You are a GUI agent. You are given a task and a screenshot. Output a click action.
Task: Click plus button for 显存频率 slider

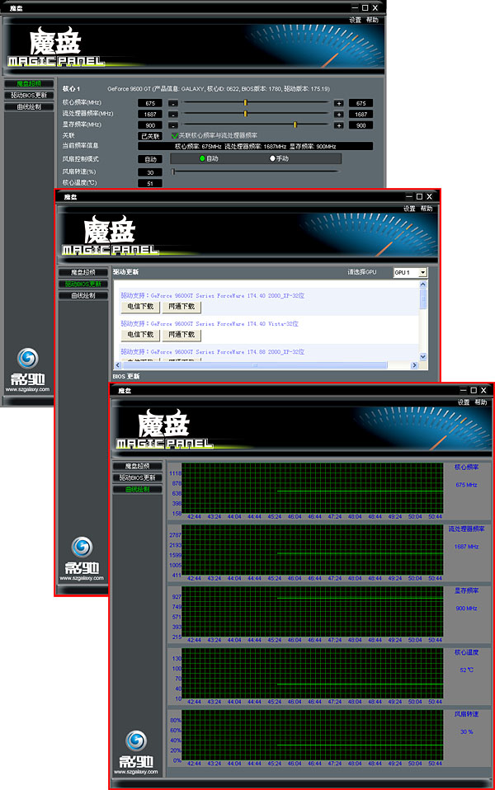coord(339,125)
